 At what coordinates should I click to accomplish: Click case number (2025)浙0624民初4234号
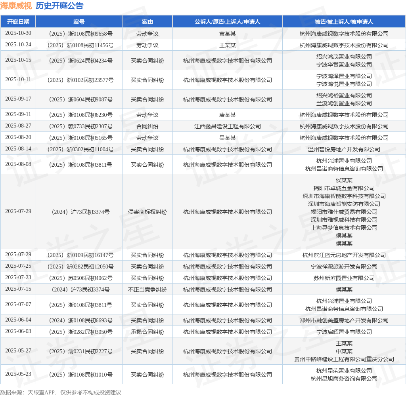[80, 61]
